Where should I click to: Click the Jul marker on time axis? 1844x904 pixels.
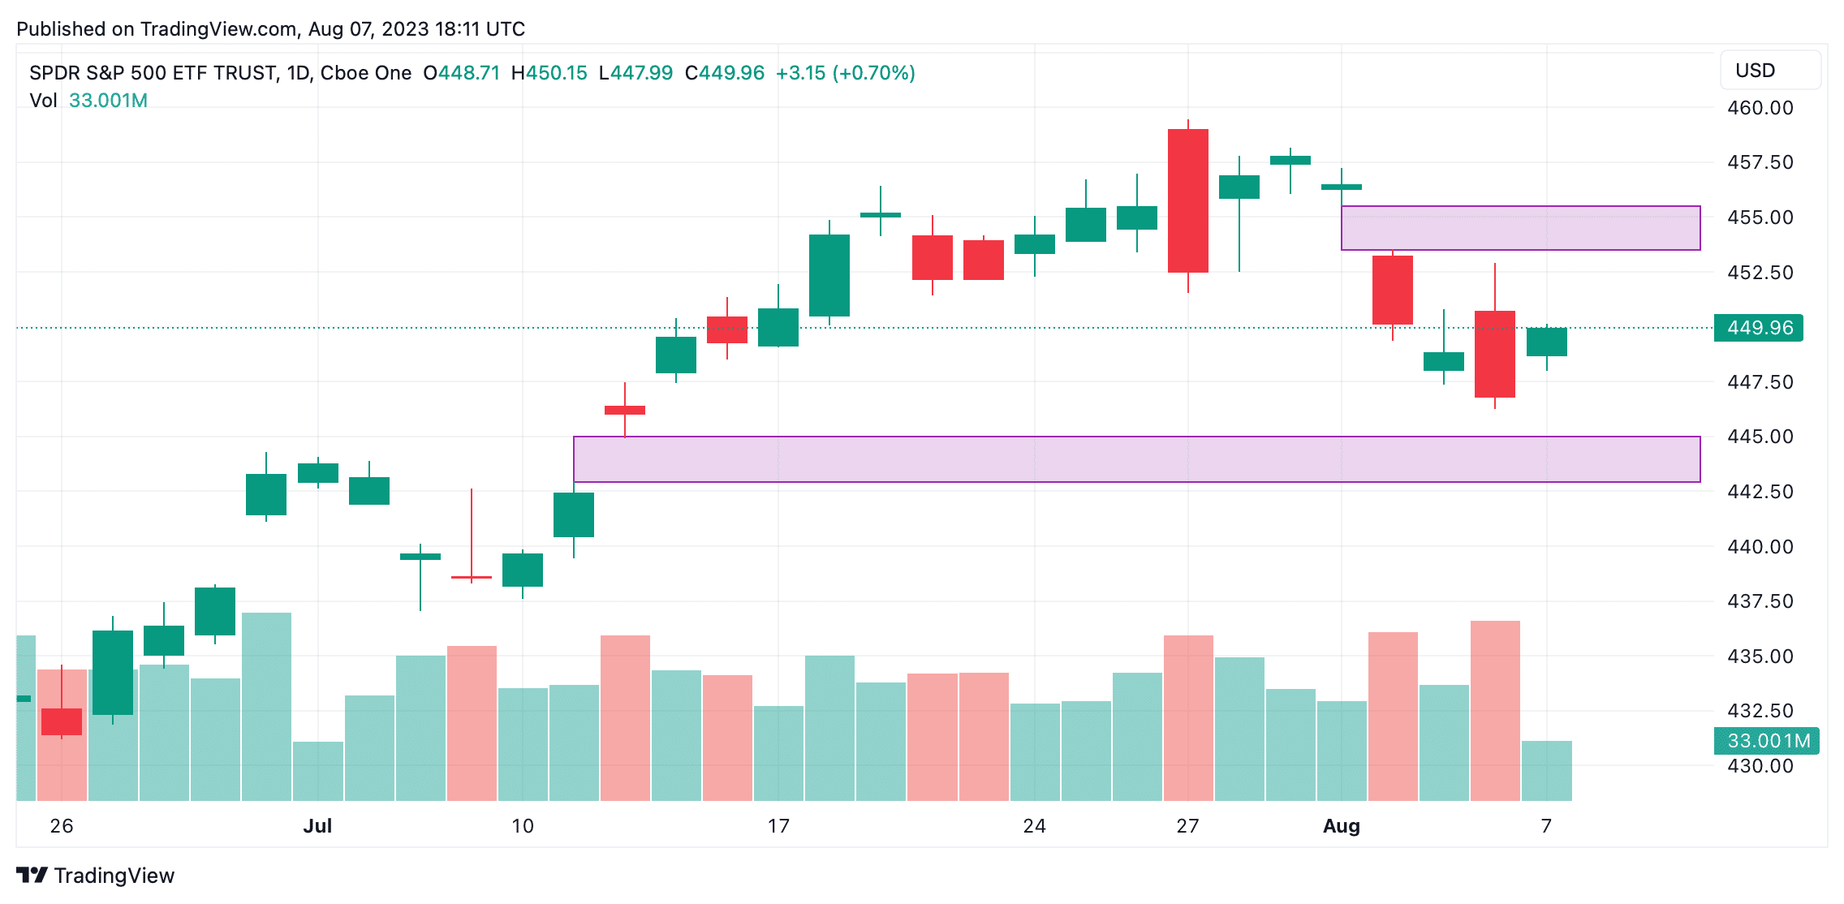point(317,826)
